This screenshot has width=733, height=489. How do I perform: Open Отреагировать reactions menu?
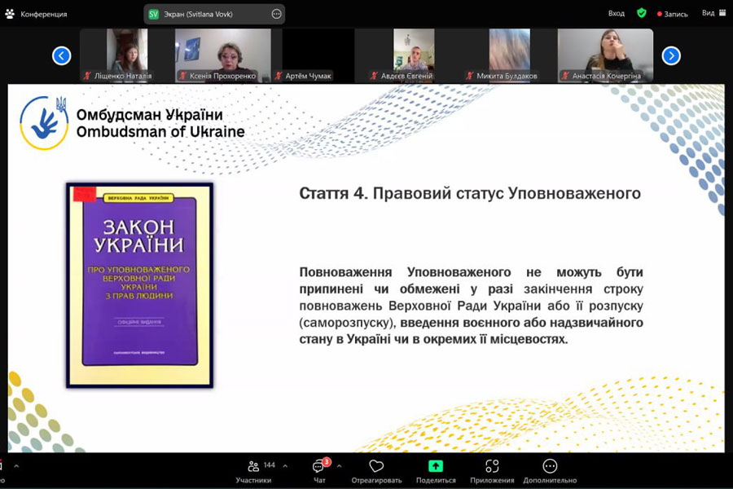376,472
